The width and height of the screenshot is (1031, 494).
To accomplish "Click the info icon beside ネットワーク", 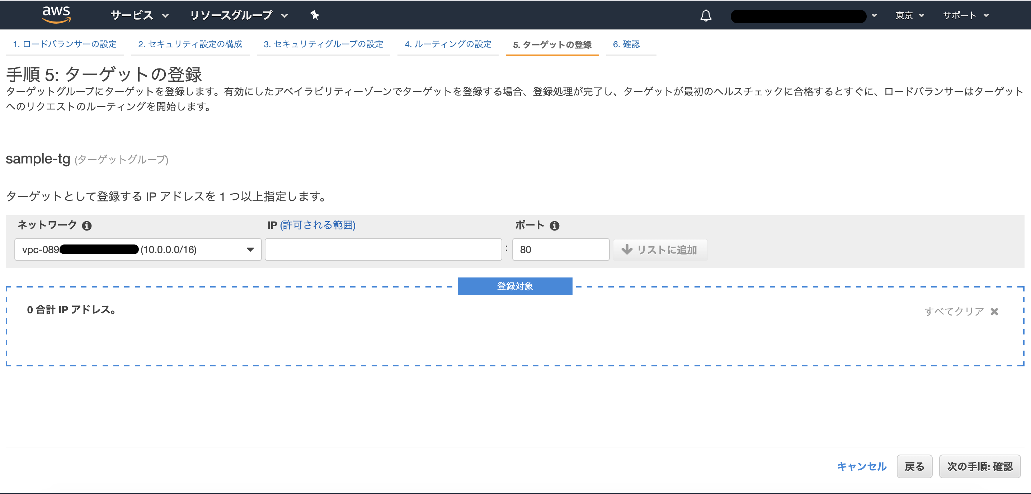I will 87,225.
